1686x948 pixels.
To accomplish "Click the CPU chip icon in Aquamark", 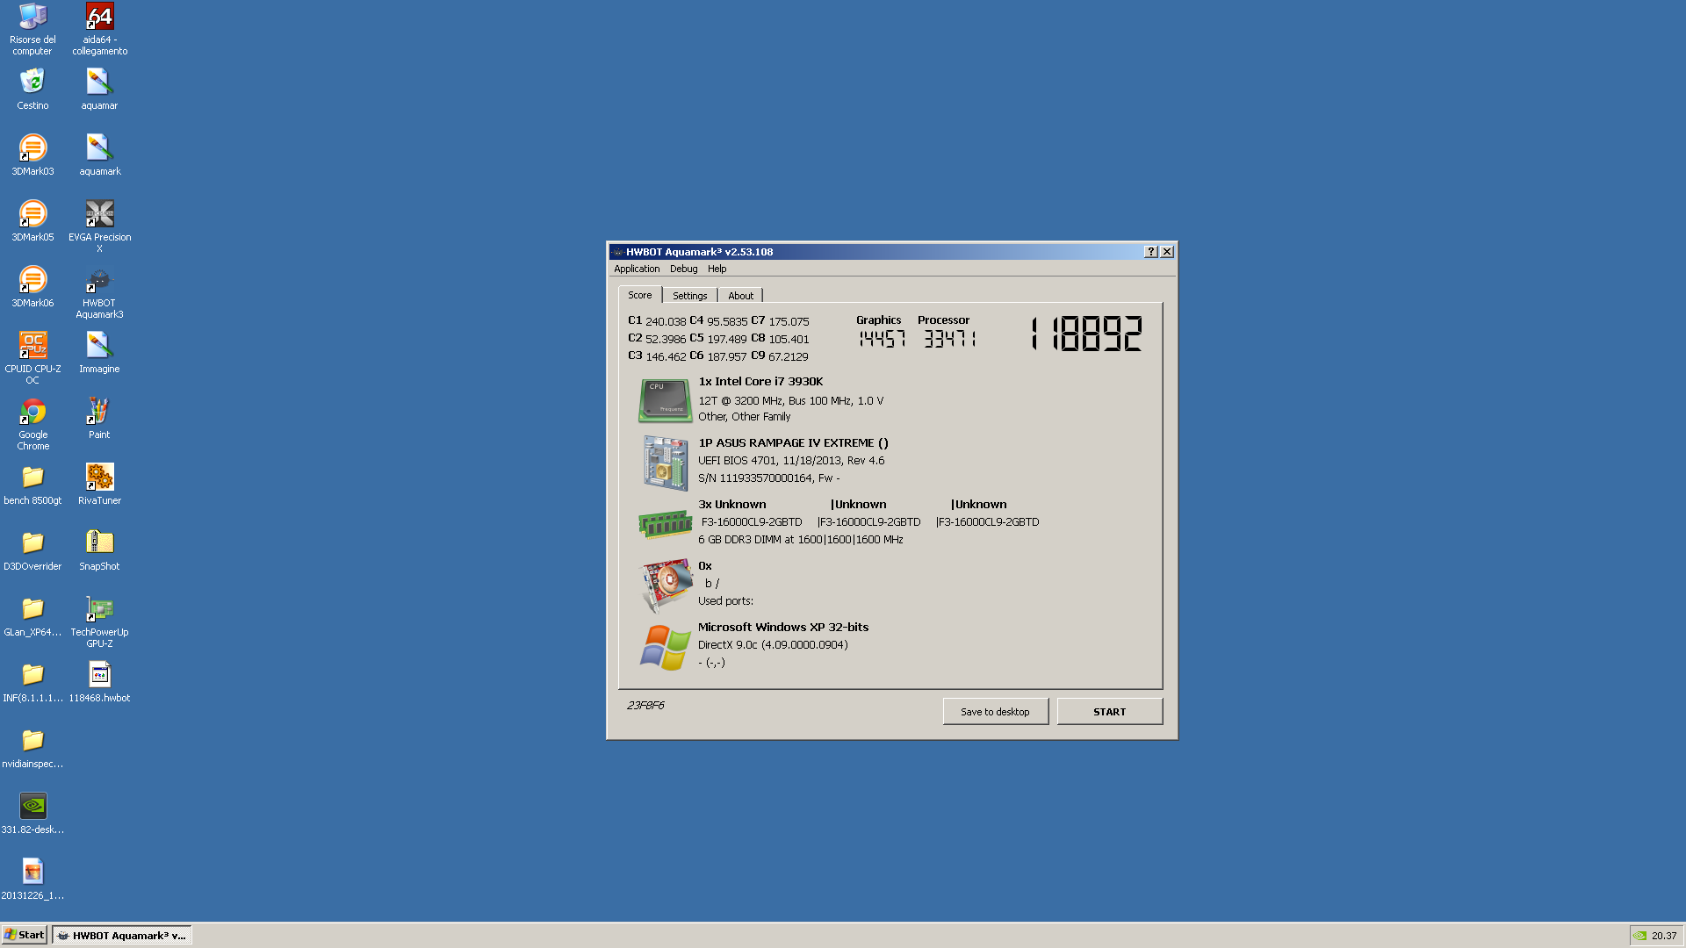I will [x=665, y=400].
